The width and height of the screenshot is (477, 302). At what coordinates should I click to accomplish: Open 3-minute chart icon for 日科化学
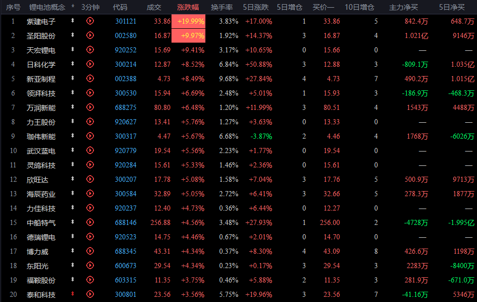(90, 64)
